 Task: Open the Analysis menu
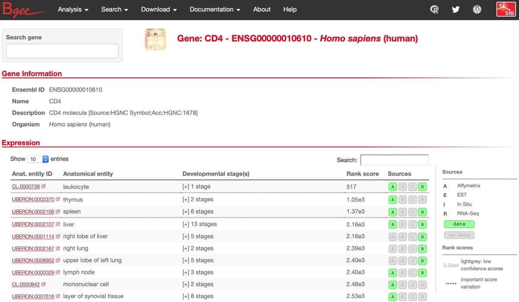tap(73, 10)
